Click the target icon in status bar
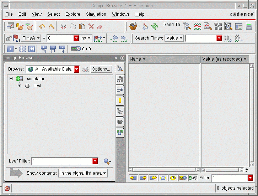 click(7, 188)
